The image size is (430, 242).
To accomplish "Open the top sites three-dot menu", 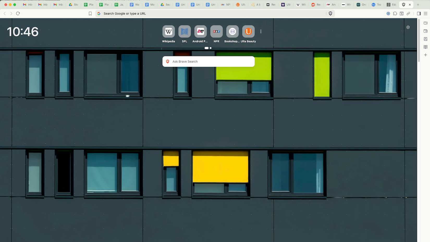I will click(261, 31).
